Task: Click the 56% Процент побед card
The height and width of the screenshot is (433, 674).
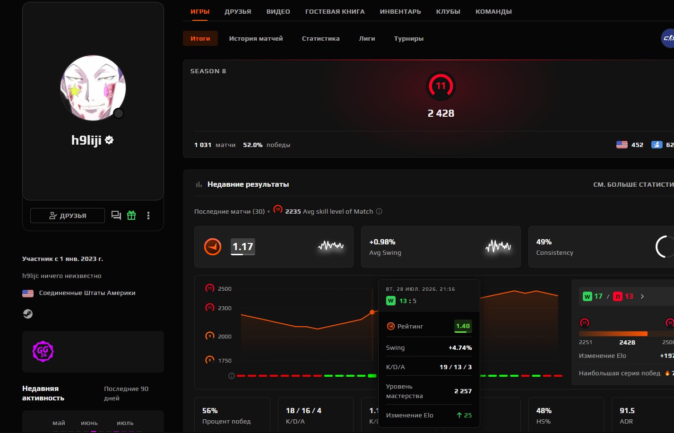Action: [232, 415]
